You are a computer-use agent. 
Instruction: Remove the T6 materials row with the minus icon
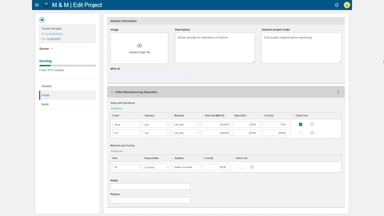pyautogui.click(x=252, y=167)
